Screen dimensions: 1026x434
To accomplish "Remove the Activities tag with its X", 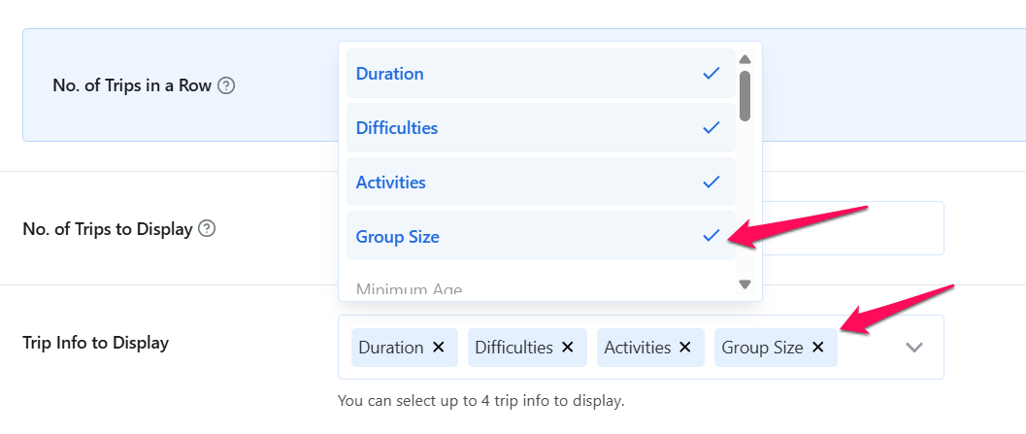I will (x=684, y=348).
